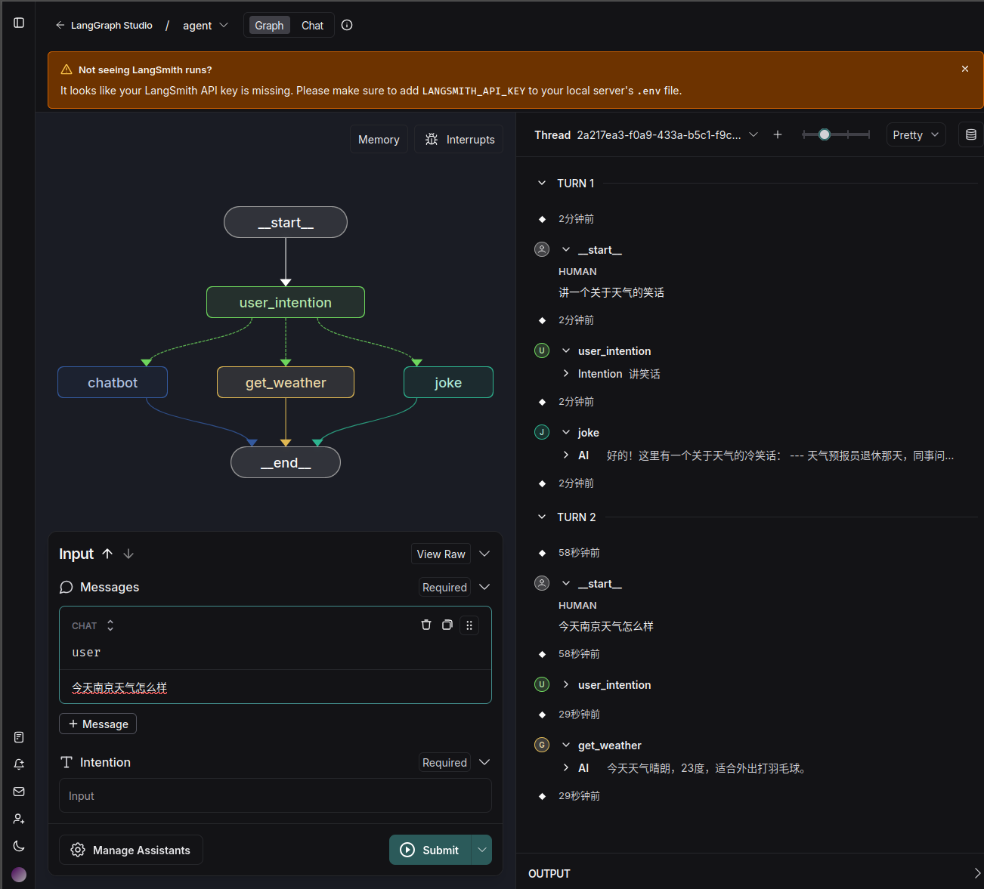Copy the chat message with duplicate icon
This screenshot has height=889, width=984.
tap(447, 625)
